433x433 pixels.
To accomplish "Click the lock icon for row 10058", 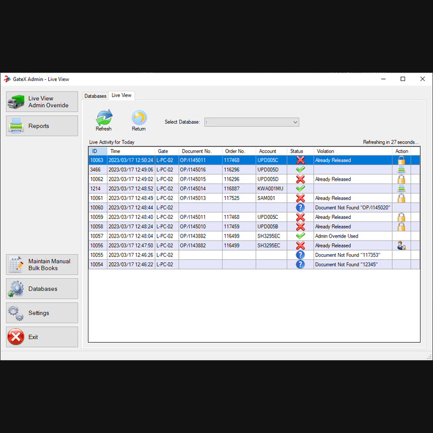I will pyautogui.click(x=401, y=227).
